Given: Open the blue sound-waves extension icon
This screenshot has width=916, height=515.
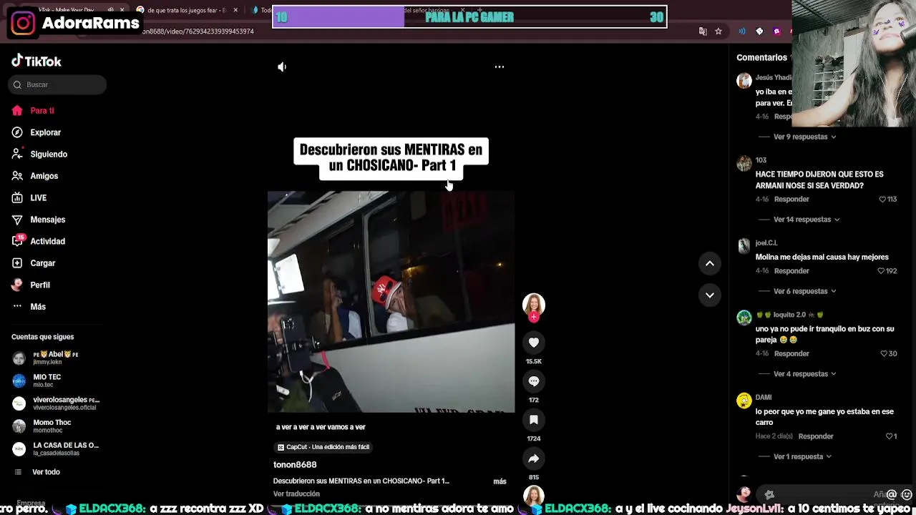Looking at the screenshot, I should 742,31.
